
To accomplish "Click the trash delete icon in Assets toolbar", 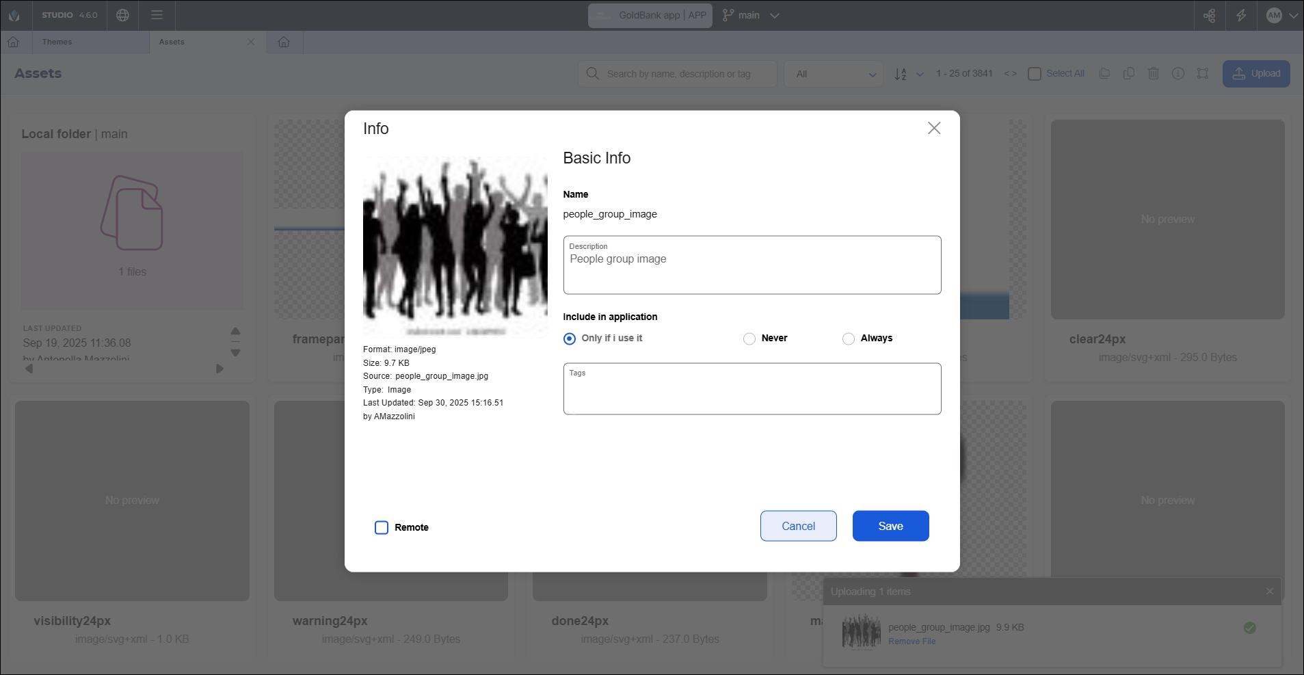I will coord(1153,73).
